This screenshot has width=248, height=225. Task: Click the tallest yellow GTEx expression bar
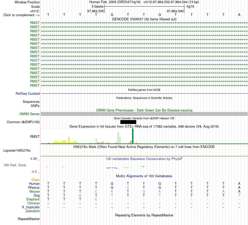pyautogui.click(x=69, y=140)
